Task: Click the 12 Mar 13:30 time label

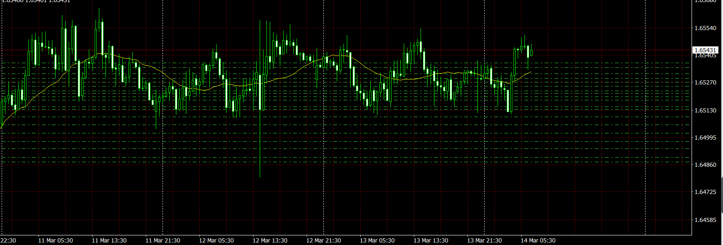Action: [270, 240]
